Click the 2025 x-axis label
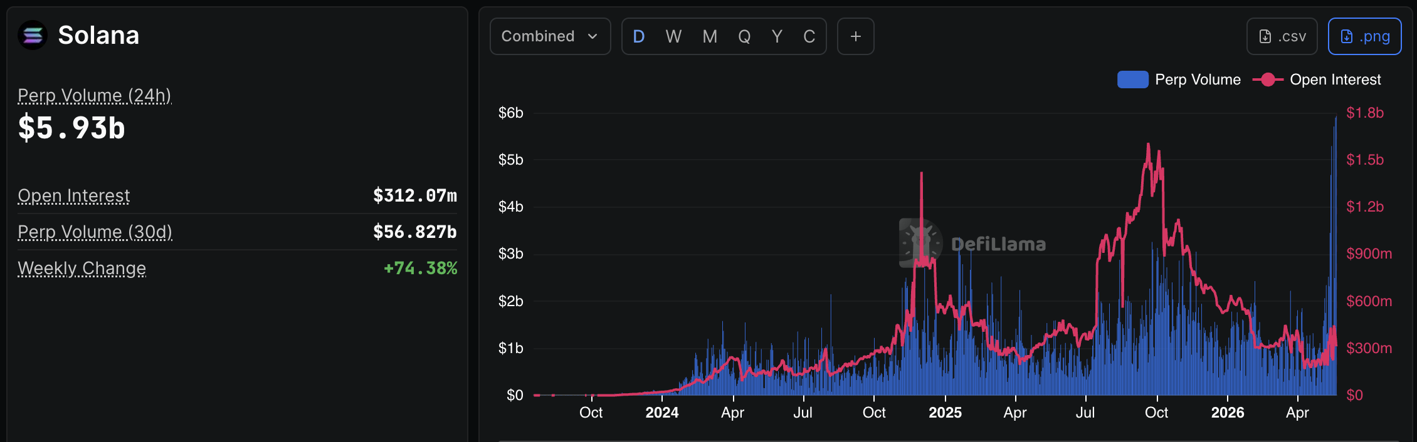This screenshot has height=442, width=1417. coord(945,413)
